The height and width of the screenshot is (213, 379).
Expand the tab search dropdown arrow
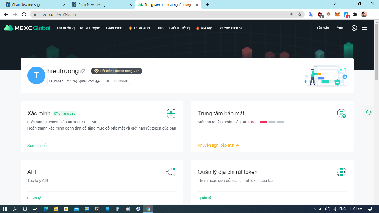point(334,4)
